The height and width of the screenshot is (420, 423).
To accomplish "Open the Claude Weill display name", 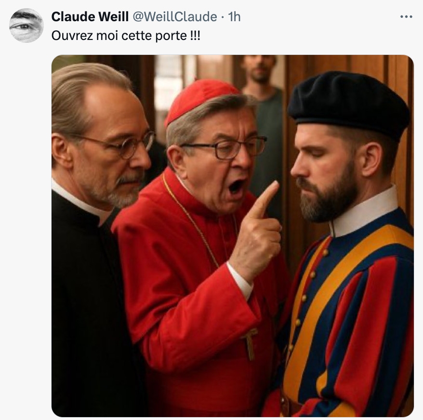I will pyautogui.click(x=90, y=17).
